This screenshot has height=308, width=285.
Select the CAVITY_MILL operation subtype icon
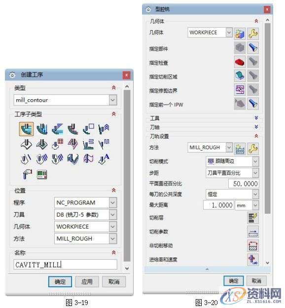pyautogui.click(x=27, y=129)
